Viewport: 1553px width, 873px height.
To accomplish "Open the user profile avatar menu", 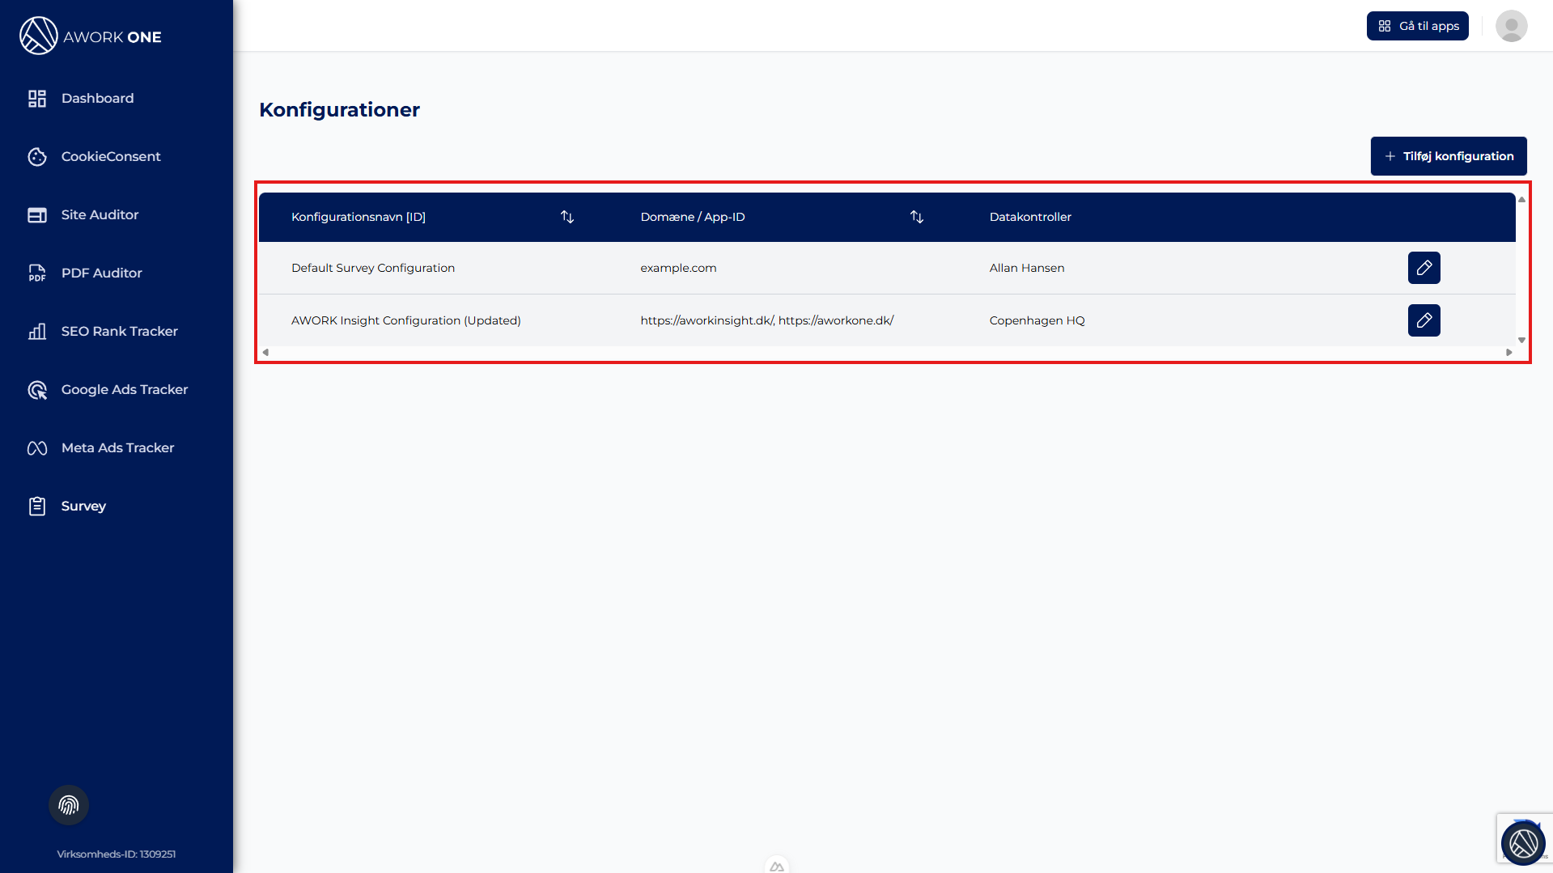I will 1511,26.
